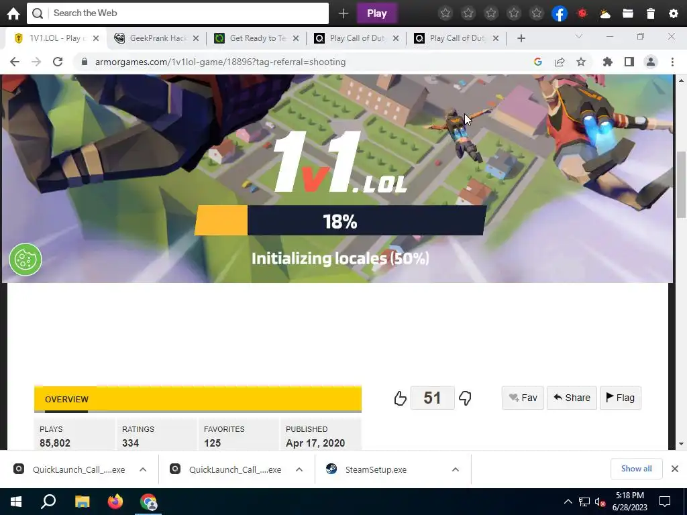Open Windows taskbar search
687x515 pixels.
click(48, 502)
